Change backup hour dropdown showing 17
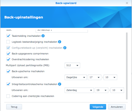 pyautogui.click(x=94, y=77)
